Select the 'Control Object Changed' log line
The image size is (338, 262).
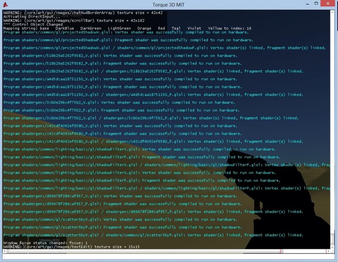point(33,24)
